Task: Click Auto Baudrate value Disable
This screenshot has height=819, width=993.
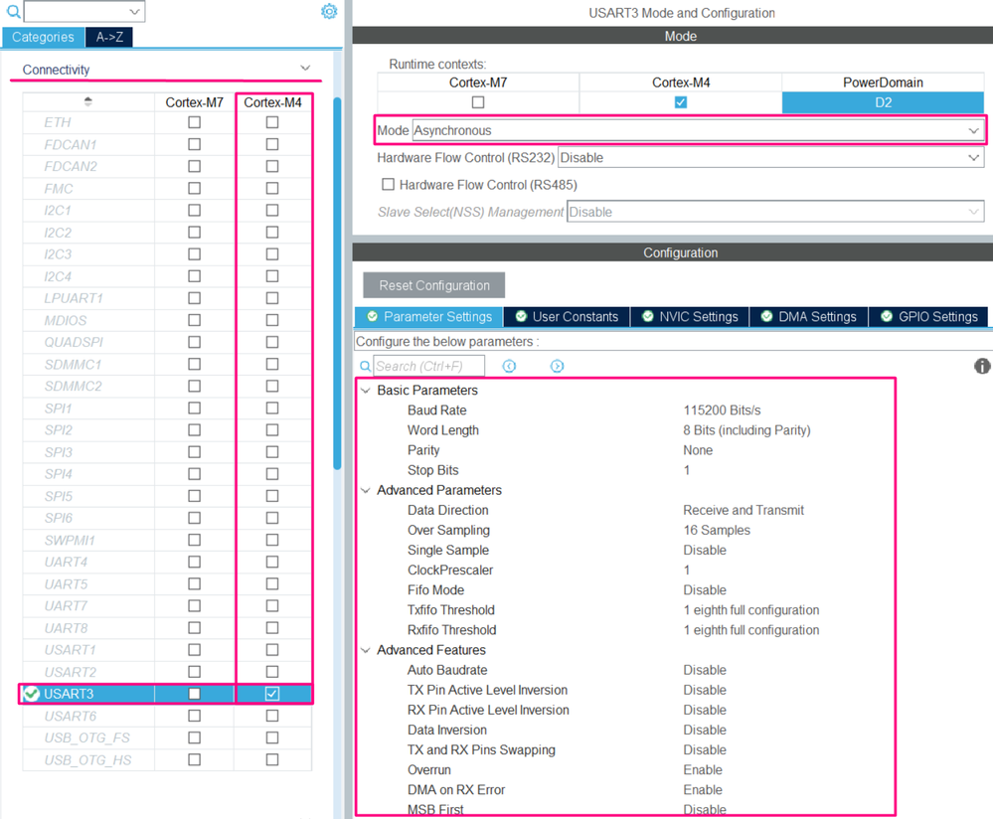Action: coord(705,670)
